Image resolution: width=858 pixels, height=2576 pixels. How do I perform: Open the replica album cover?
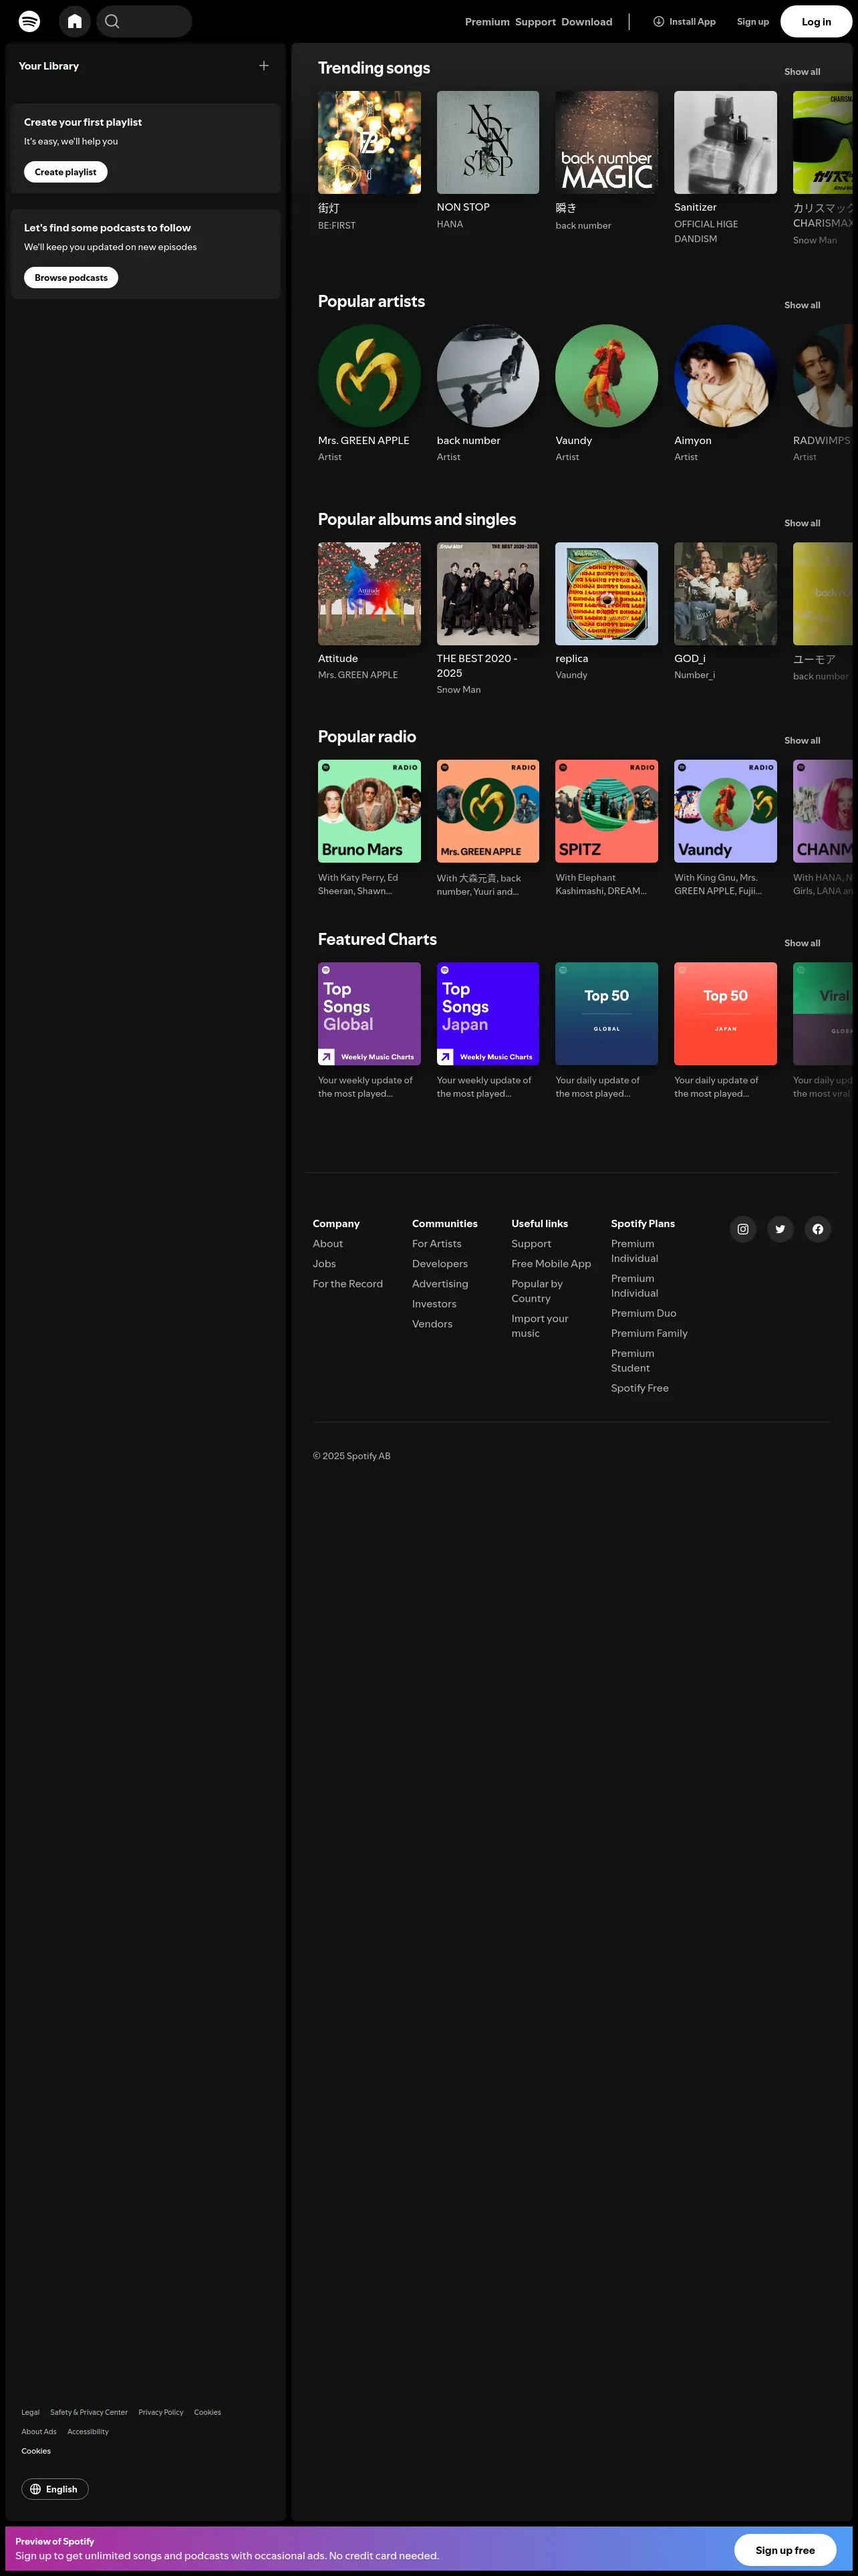click(607, 594)
